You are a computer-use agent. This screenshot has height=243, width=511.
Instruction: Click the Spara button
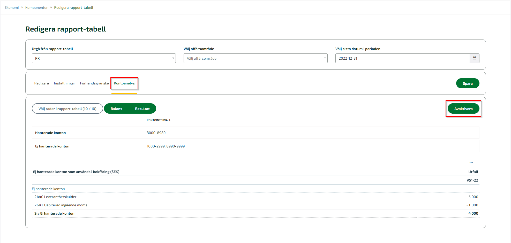point(468,83)
